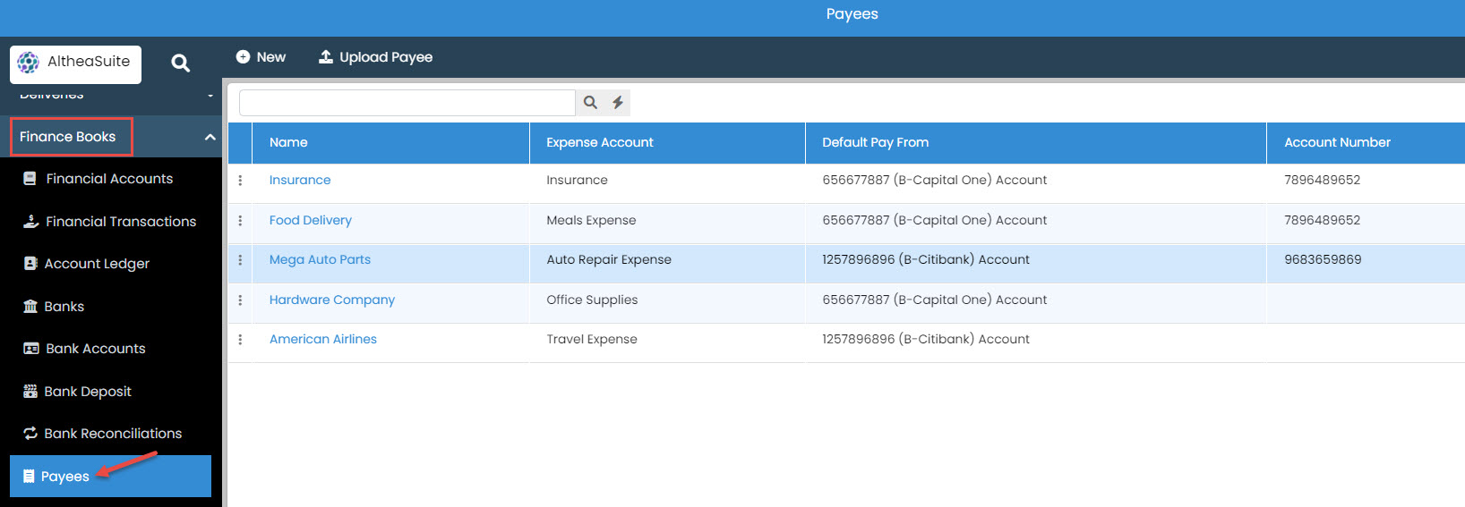Click the Upload Payee upload icon
This screenshot has height=507, width=1465.
click(326, 56)
